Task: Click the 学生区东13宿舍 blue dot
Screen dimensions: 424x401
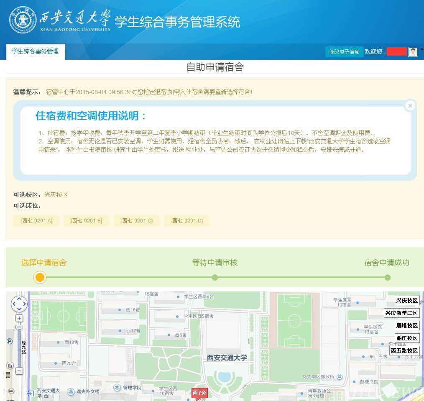Action: point(358,329)
